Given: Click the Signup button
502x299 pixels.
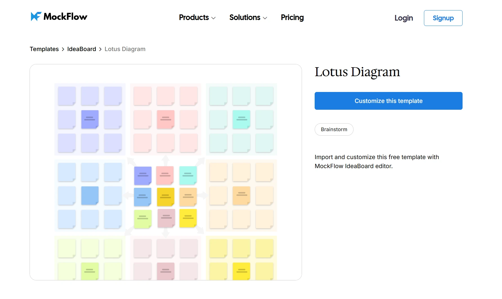Looking at the screenshot, I should [443, 18].
